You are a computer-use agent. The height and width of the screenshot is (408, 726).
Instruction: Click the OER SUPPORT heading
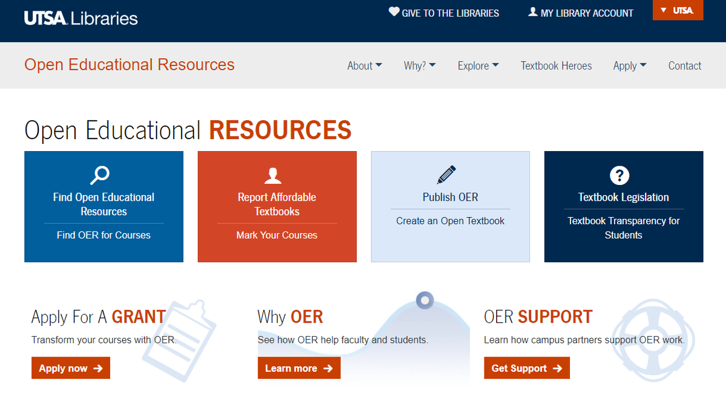pos(538,317)
